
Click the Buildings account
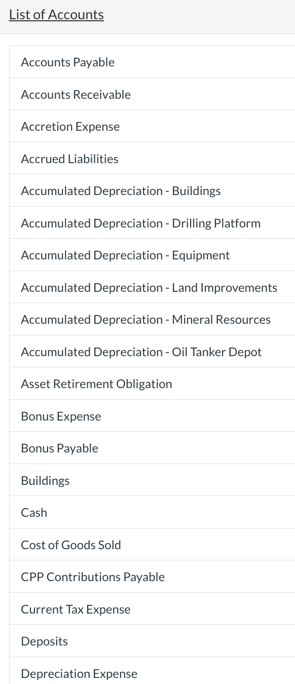pos(45,480)
